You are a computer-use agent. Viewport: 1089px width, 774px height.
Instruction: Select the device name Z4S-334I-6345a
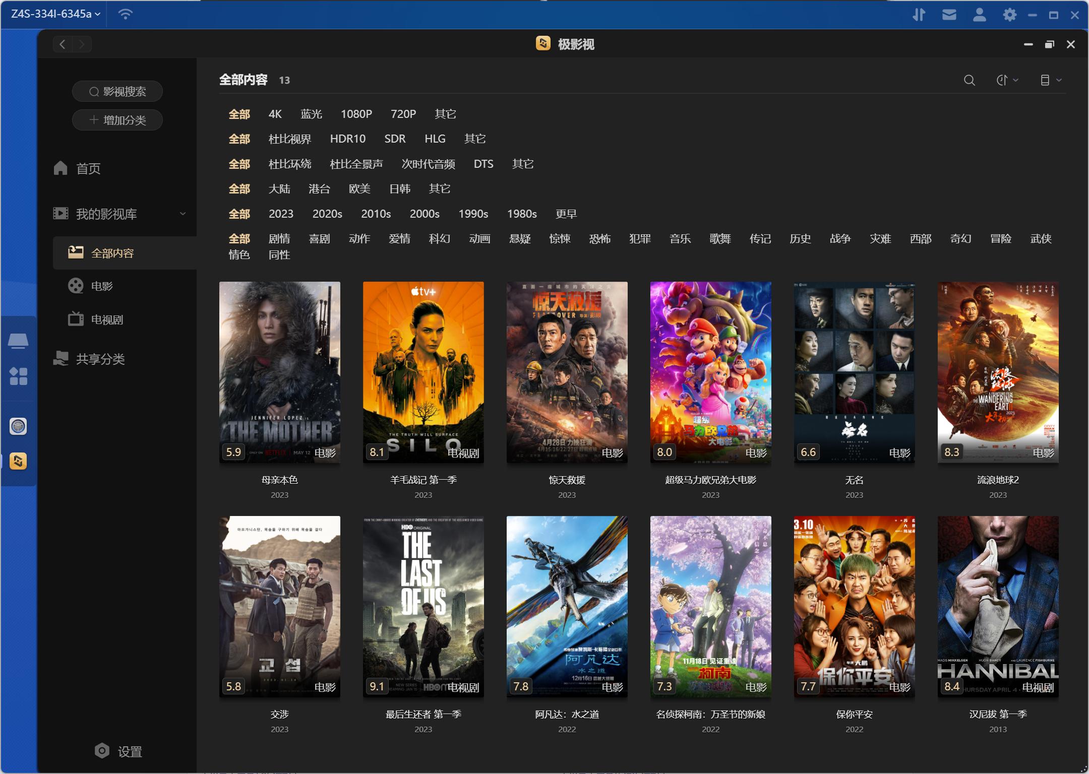click(52, 14)
